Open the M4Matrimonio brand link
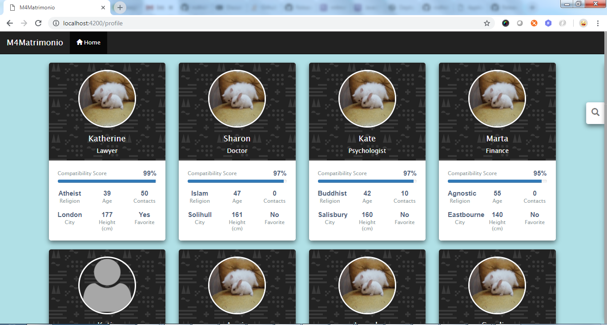Screen dimensions: 607x325 (x=35, y=43)
